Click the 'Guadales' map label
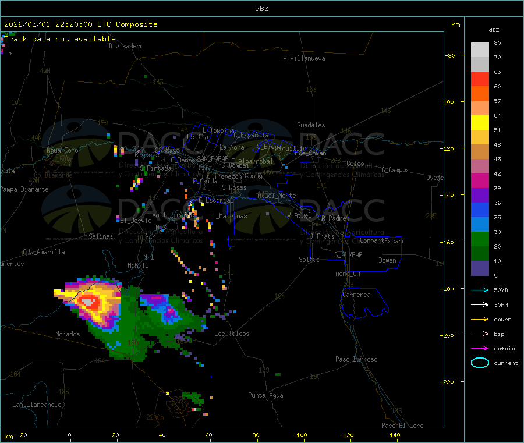Image resolution: width=524 pixels, height=443 pixels. point(311,125)
